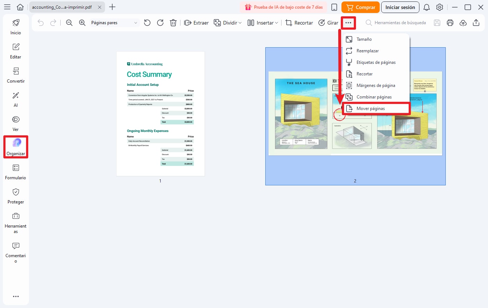Click the zoom out magnifier icon
This screenshot has width=488, height=308.
pyautogui.click(x=69, y=23)
